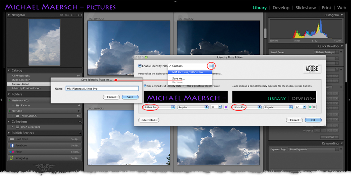Collapse the Navigator panel
Screen dimensions: 351x176
click(9, 15)
